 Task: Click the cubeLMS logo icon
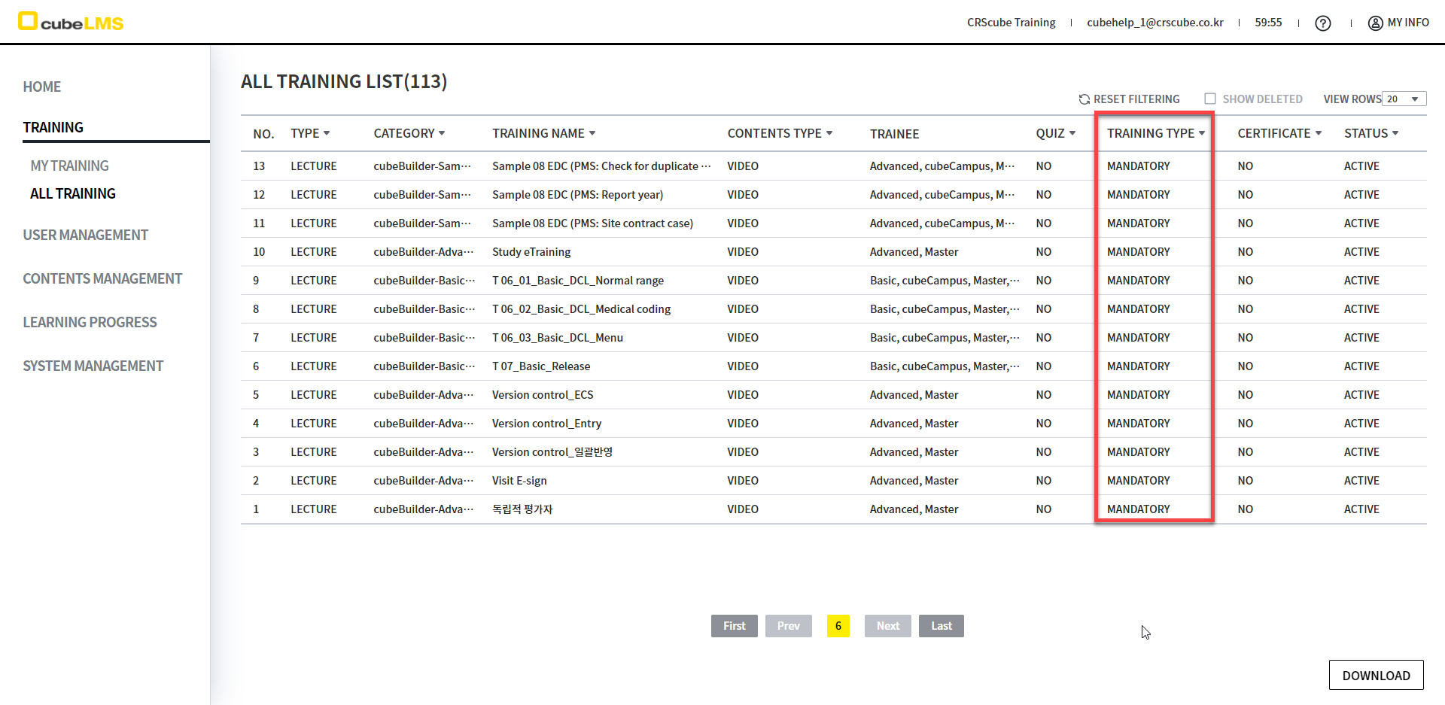tap(28, 21)
